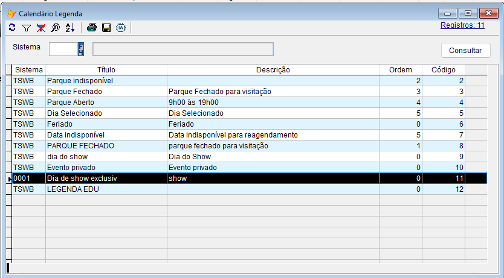Clear the filter with the crossed-out funnel icon

pyautogui.click(x=41, y=28)
